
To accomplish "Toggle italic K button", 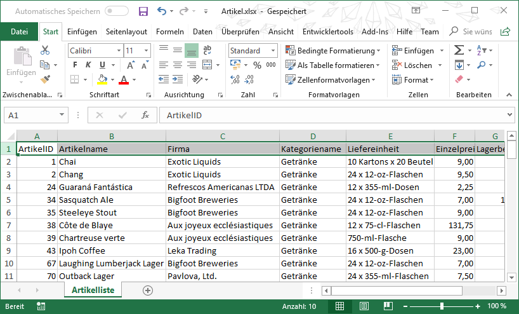I will (x=88, y=65).
